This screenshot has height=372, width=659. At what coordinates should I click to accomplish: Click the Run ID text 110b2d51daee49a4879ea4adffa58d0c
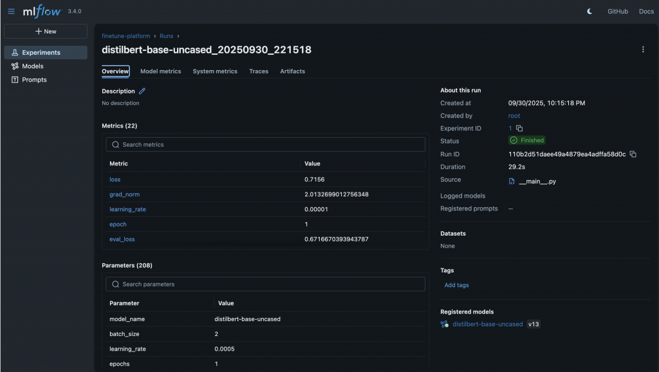[567, 154]
